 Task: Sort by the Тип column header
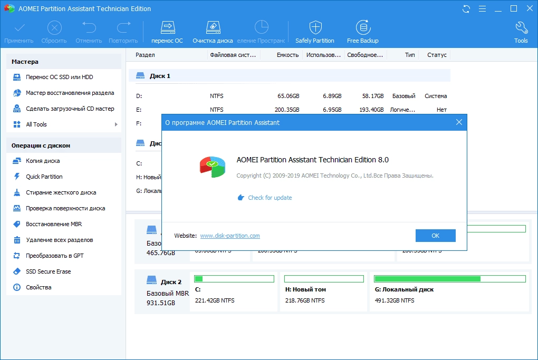(x=410, y=55)
